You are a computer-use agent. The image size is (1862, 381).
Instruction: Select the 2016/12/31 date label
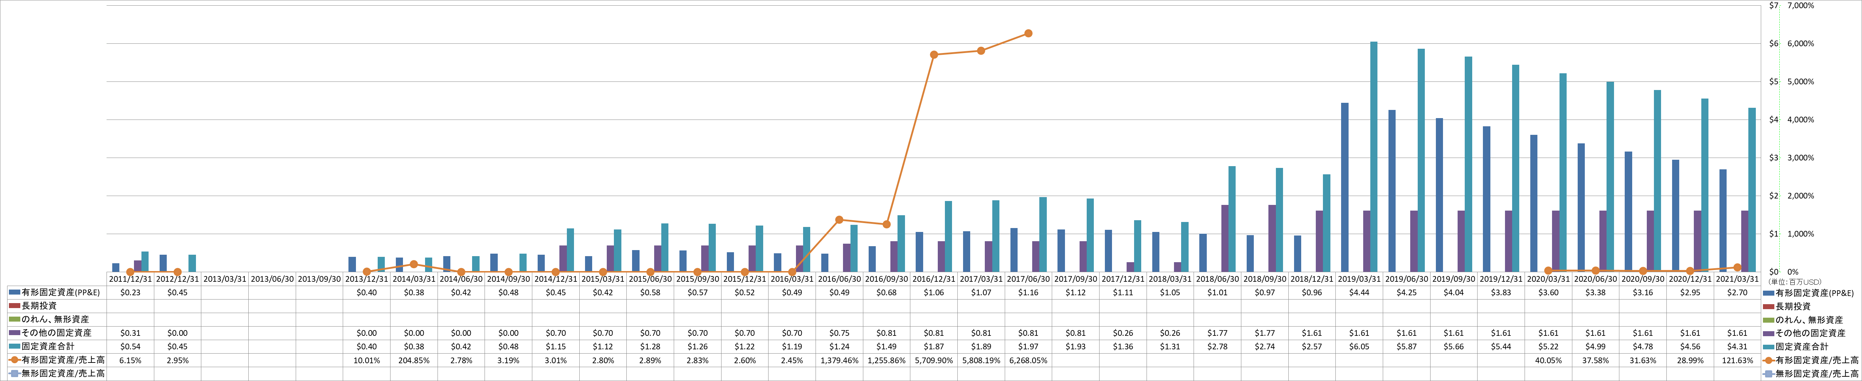tap(934, 279)
